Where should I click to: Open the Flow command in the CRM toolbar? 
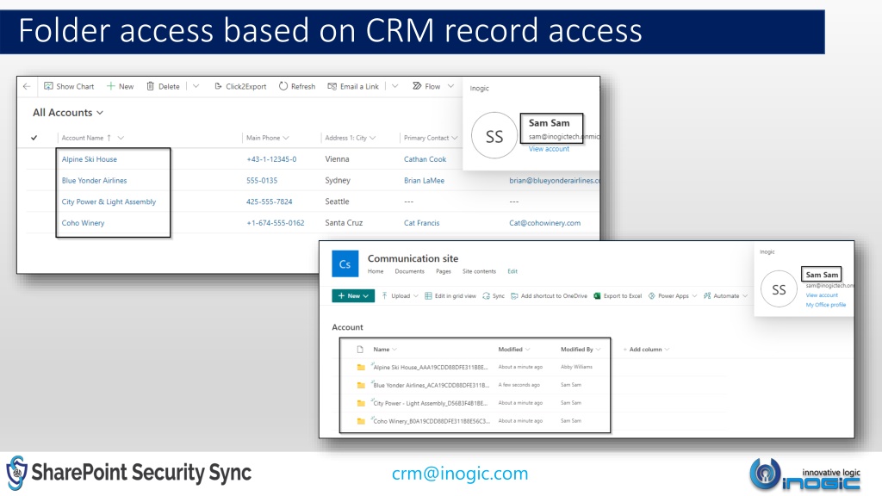pos(426,86)
